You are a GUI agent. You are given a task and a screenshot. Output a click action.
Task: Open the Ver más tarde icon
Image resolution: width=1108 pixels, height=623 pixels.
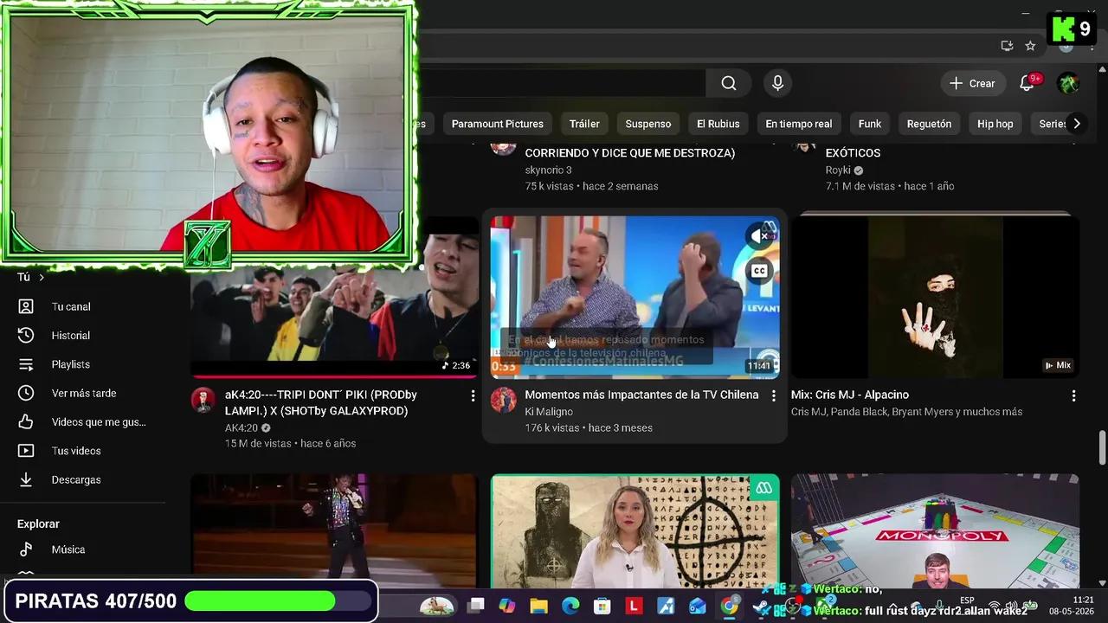(26, 393)
